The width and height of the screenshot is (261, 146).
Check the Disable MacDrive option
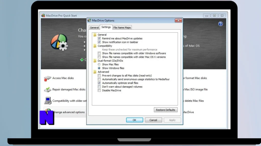pos(99,90)
